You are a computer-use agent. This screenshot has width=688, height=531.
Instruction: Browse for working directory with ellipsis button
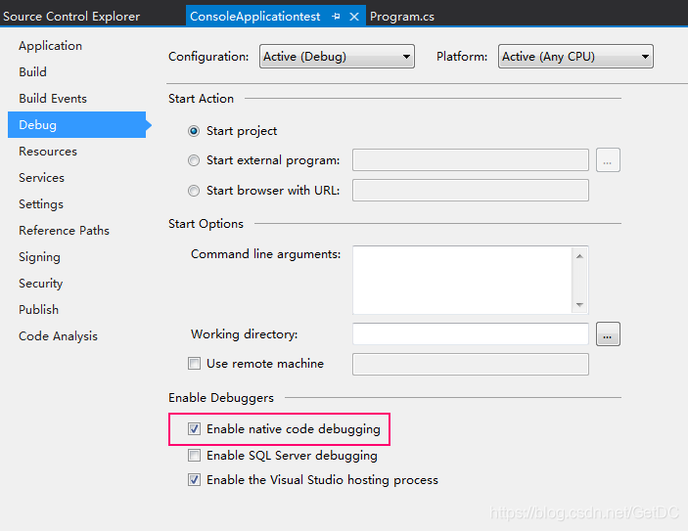(608, 334)
